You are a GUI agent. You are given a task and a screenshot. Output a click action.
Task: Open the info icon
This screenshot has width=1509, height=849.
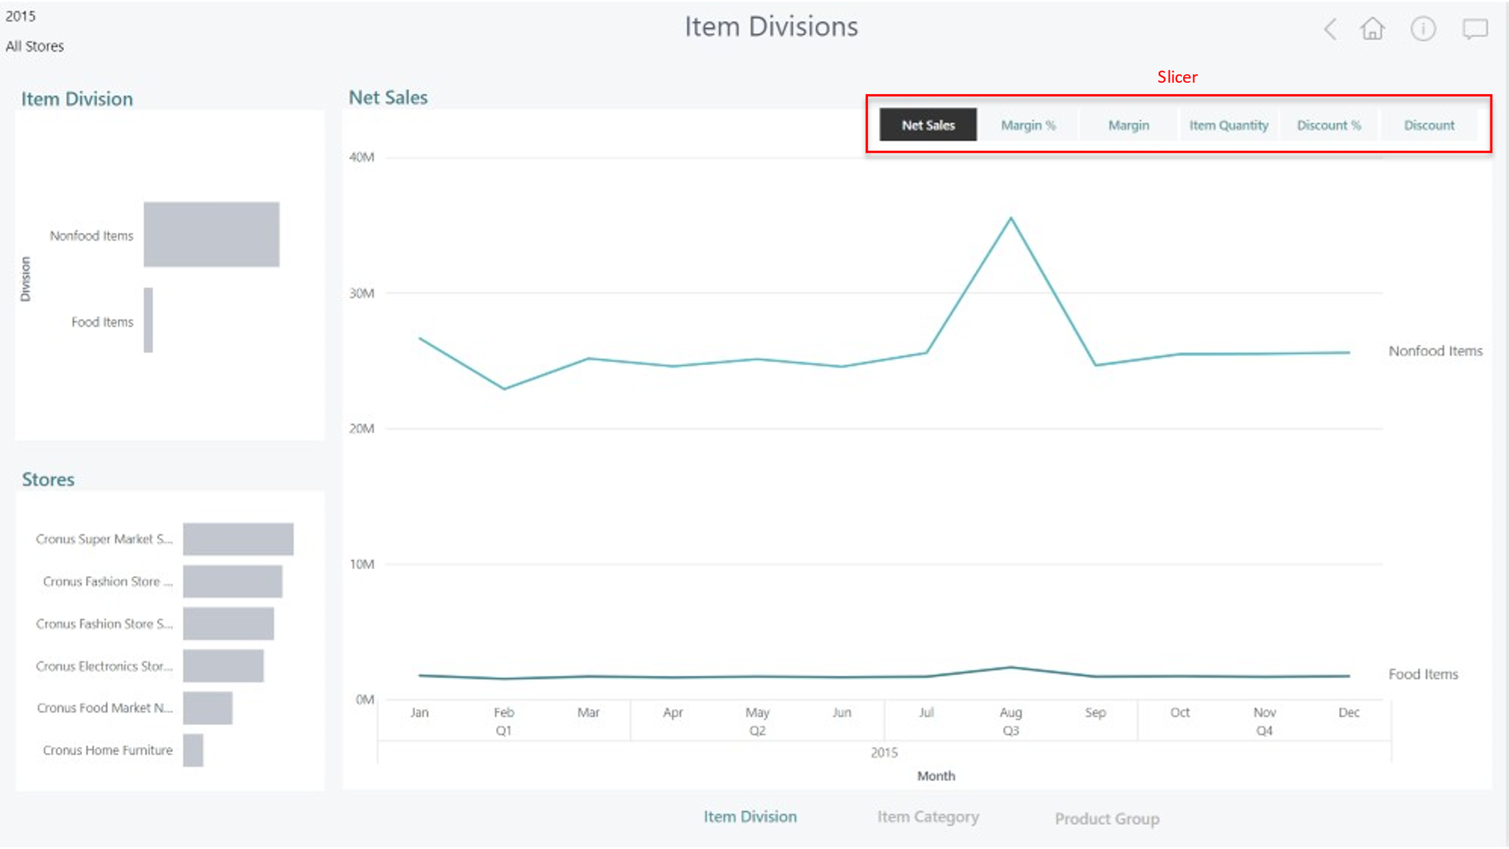(x=1423, y=28)
